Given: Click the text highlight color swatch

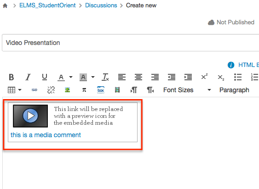Looking at the screenshot, I should point(83,77).
